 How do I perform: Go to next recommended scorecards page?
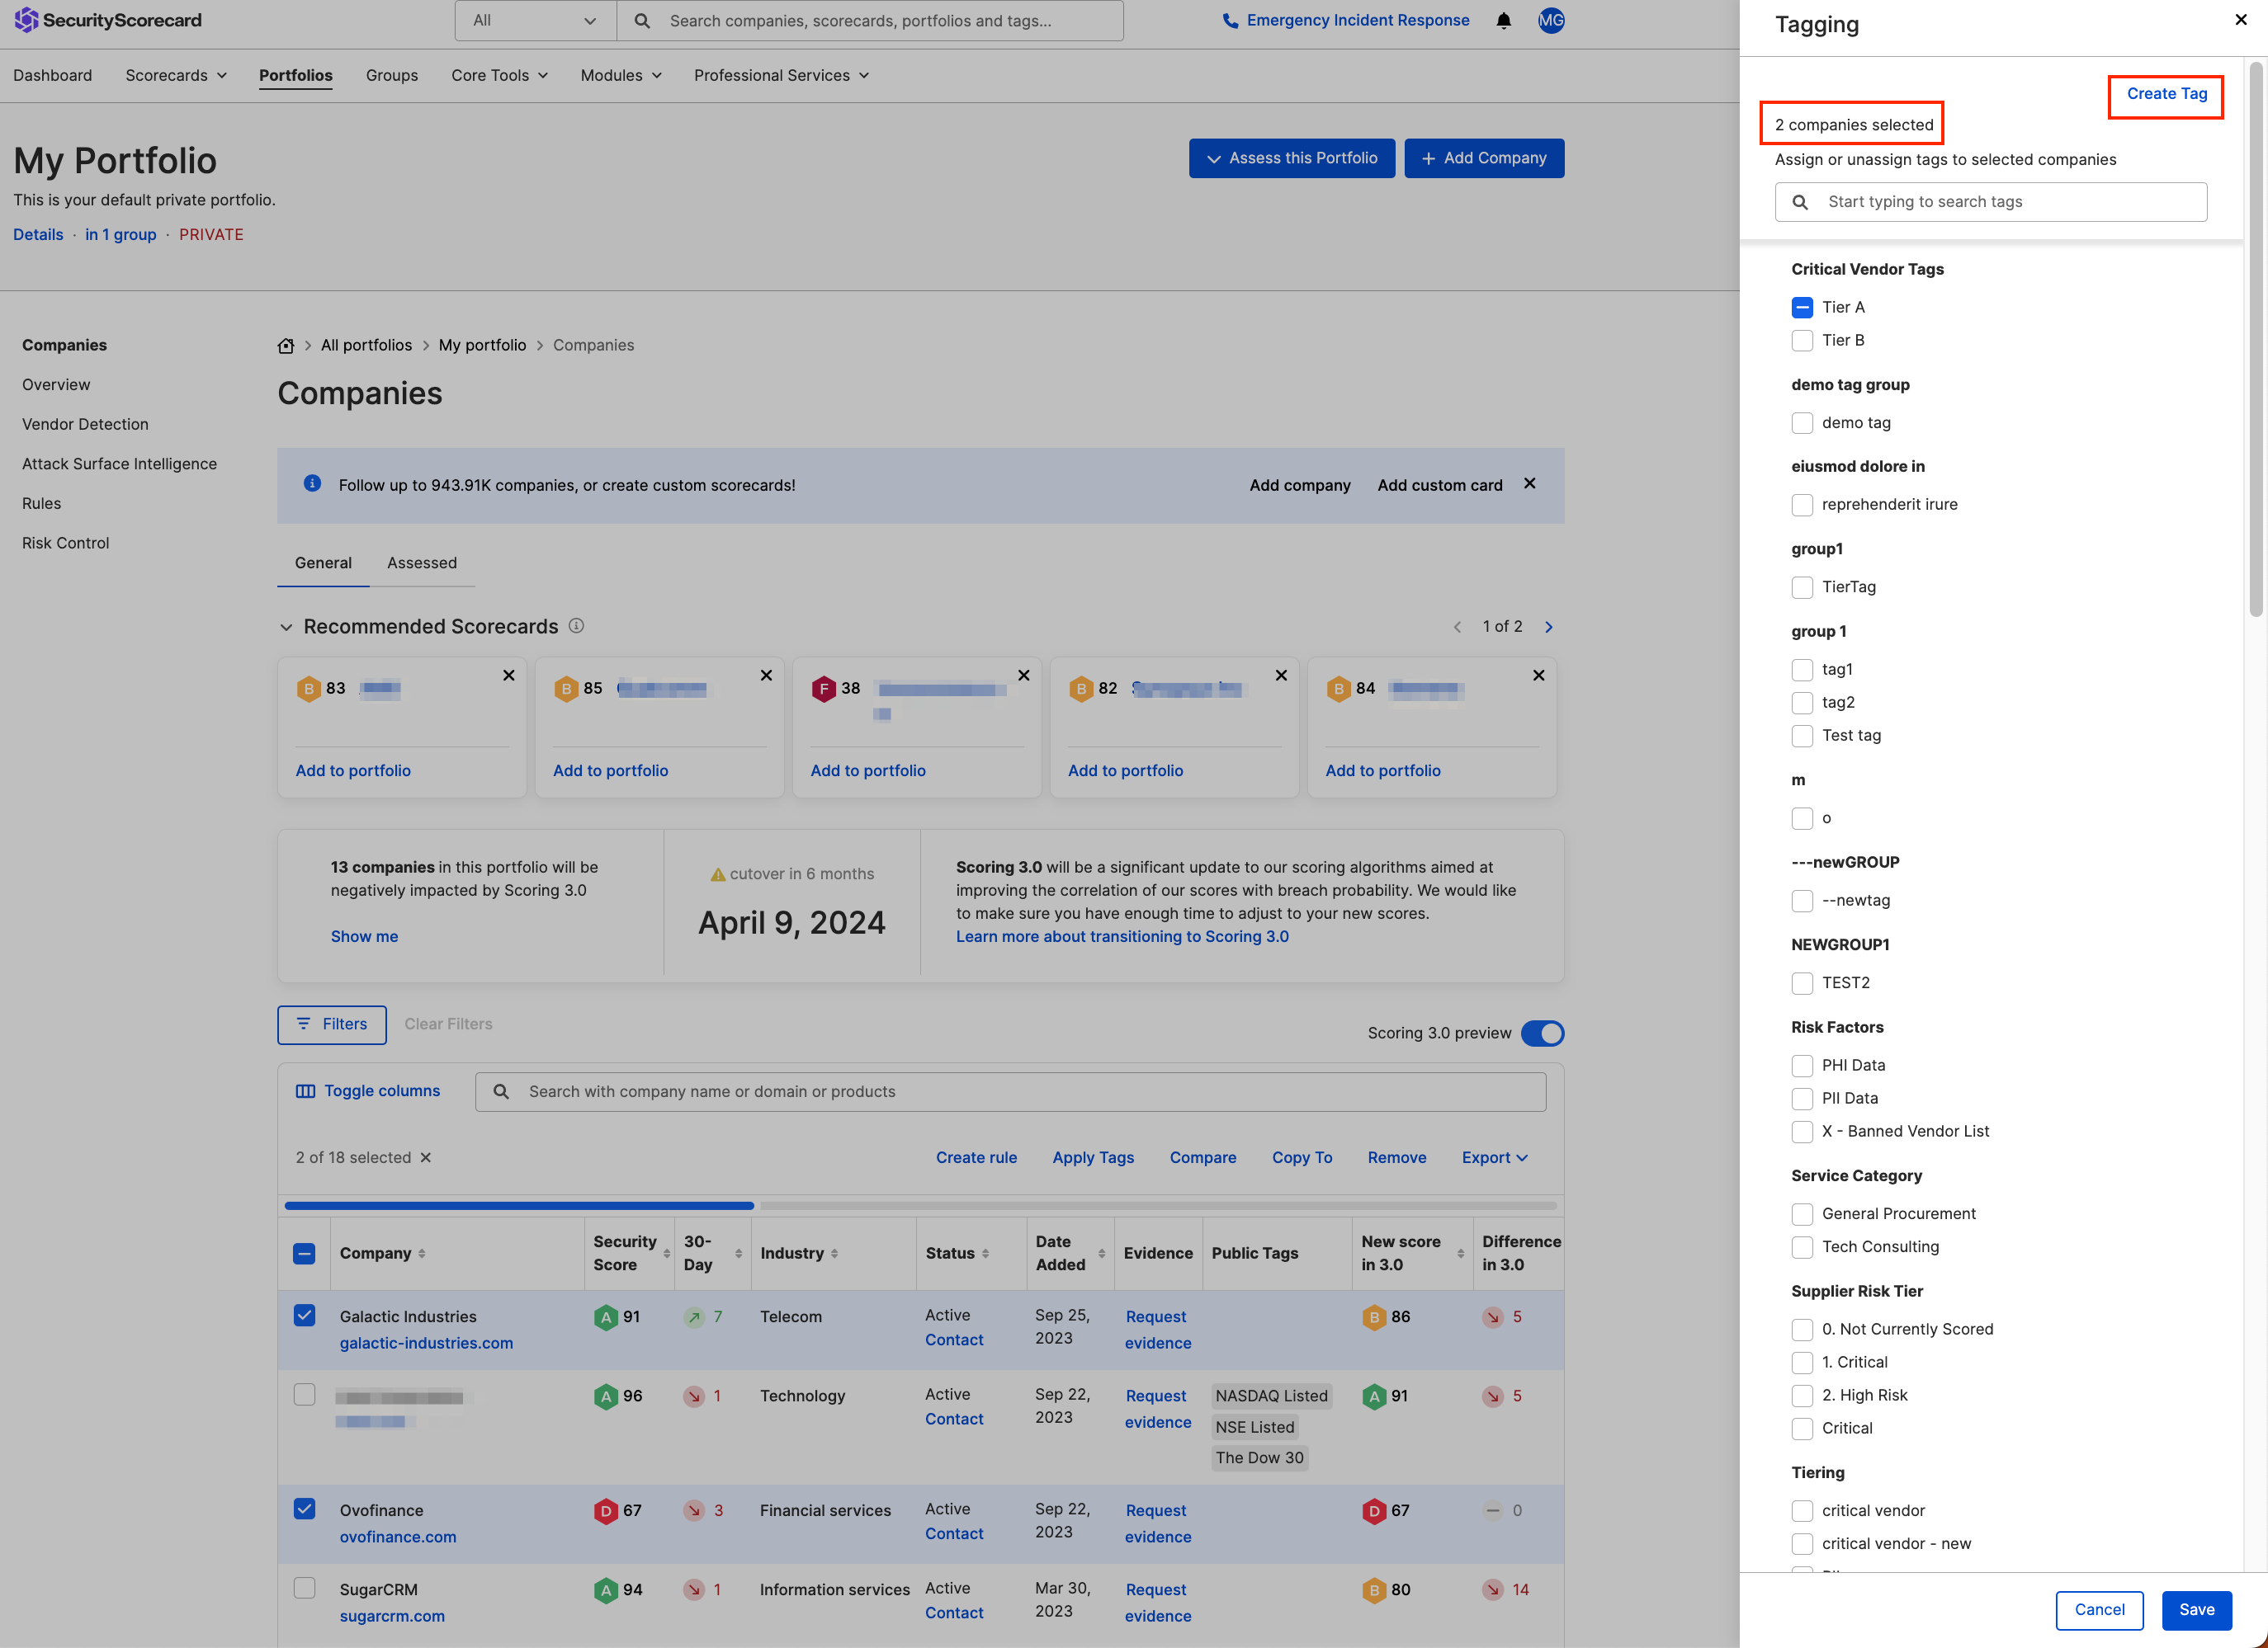tap(1549, 628)
